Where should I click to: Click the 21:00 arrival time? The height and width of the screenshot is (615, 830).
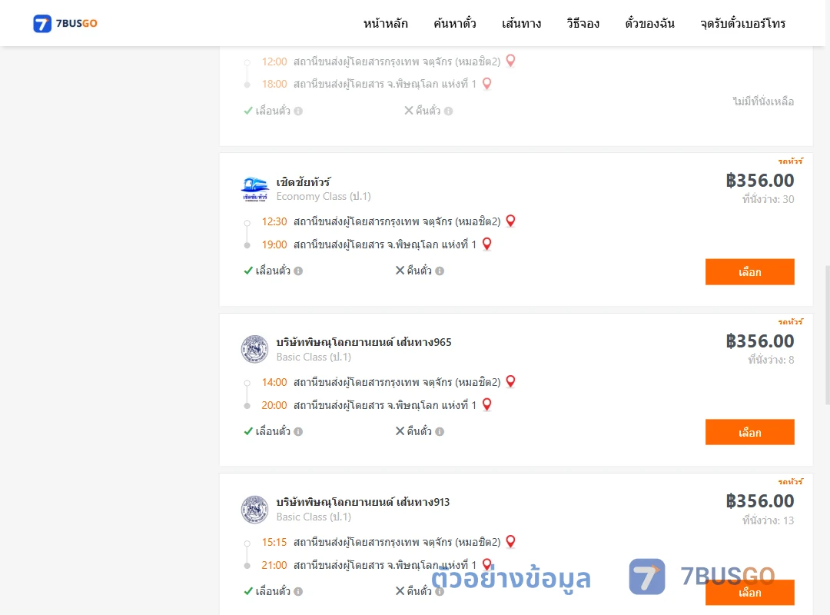click(274, 565)
